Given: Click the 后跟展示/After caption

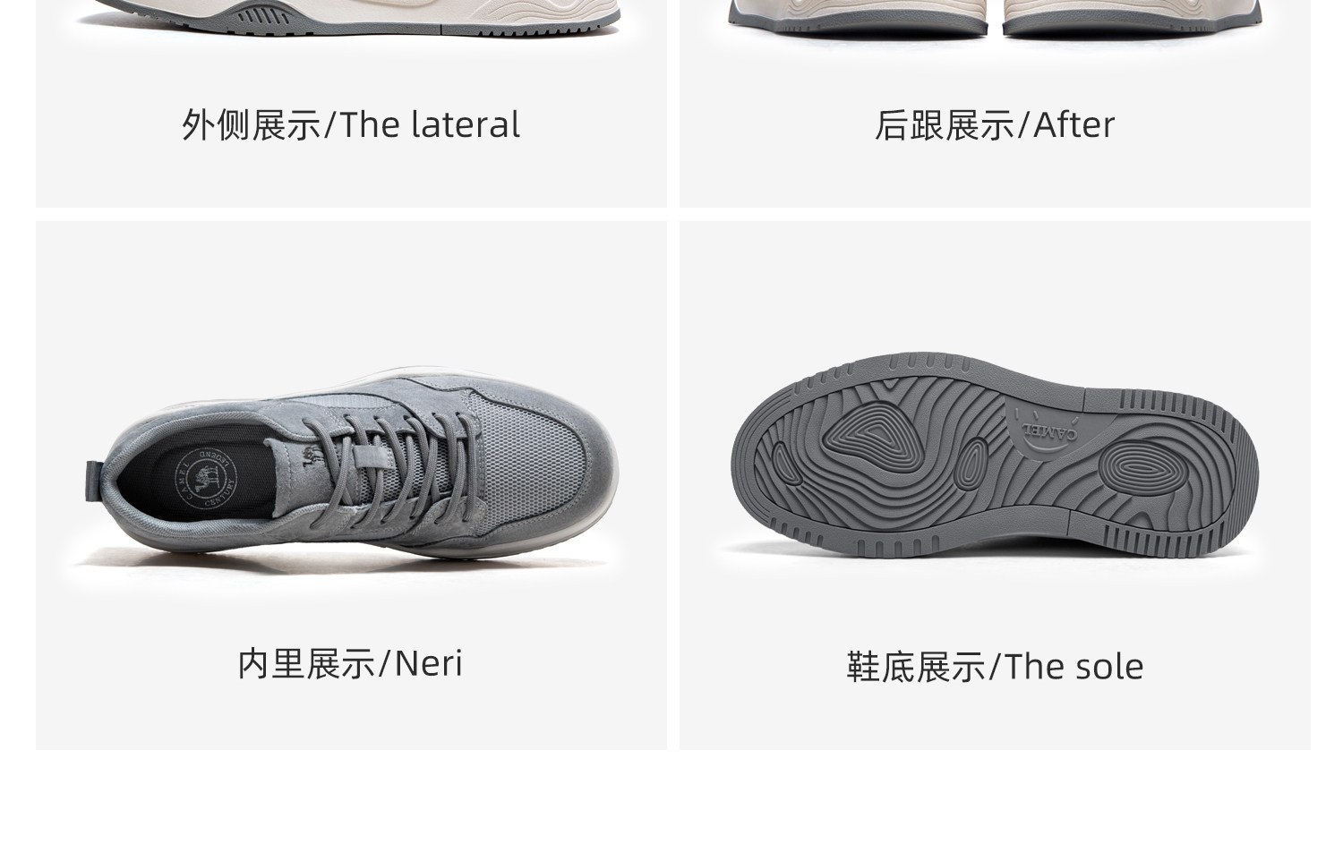Looking at the screenshot, I should (994, 124).
